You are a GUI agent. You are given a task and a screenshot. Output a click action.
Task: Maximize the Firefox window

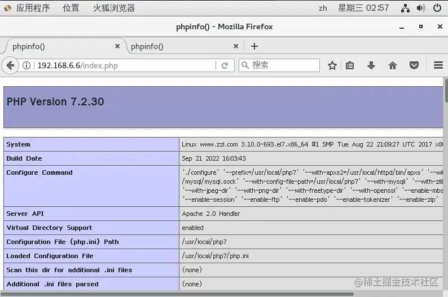420,26
